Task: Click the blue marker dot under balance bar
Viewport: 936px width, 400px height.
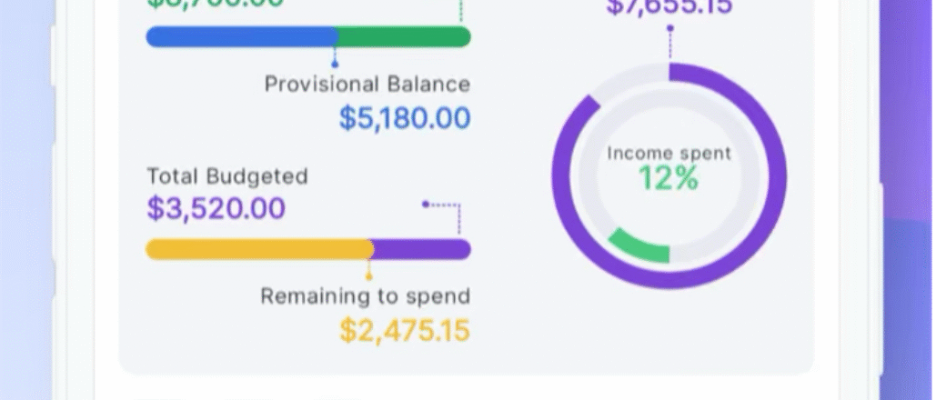Action: coord(335,64)
